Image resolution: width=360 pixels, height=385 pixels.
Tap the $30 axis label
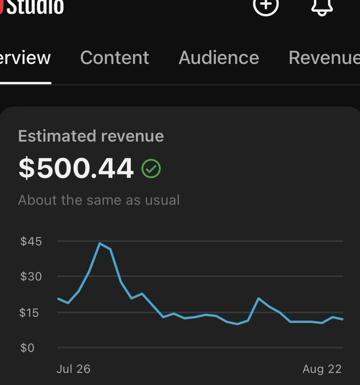31,276
